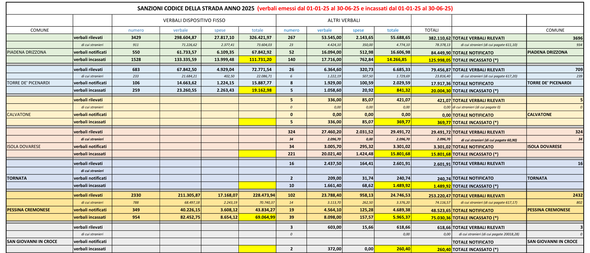590x253 pixels.
Task: Click the cell with value 3696
Action: 555,38
